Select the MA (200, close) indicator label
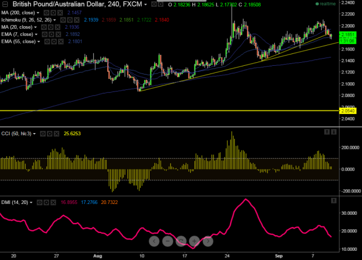The height and width of the screenshot is (260, 362). 18,13
